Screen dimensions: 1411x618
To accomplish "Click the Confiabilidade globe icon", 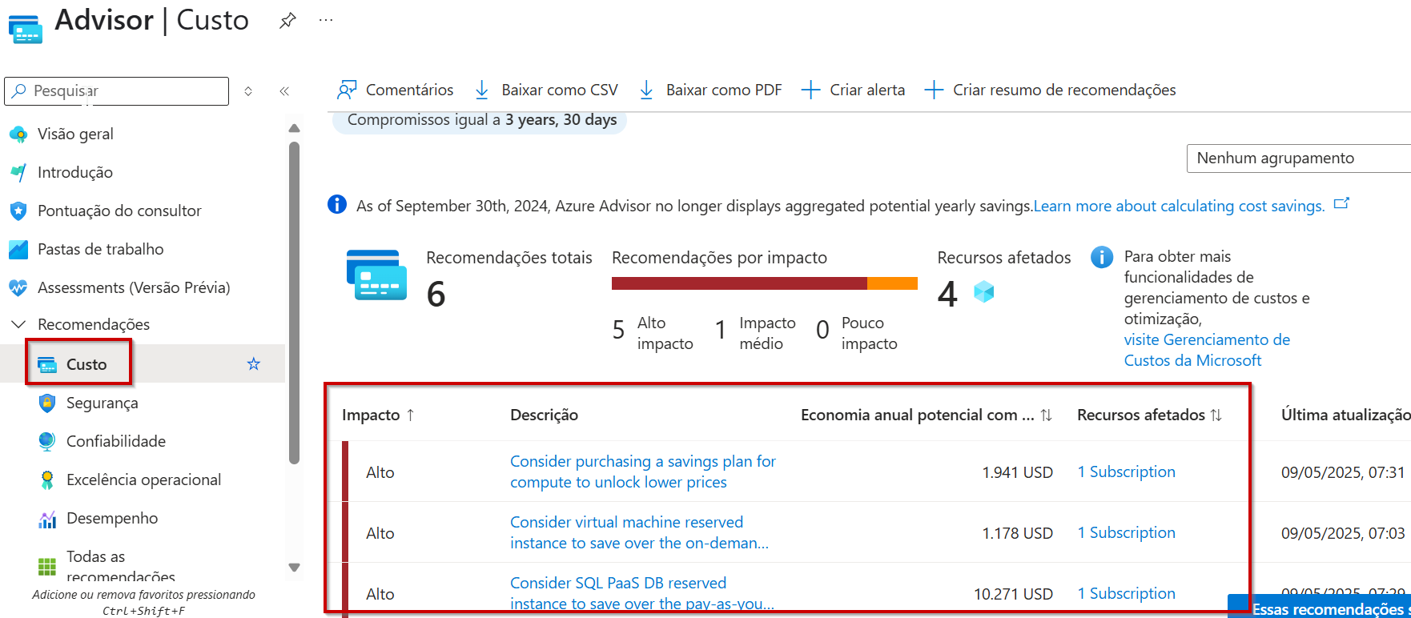I will pos(47,441).
